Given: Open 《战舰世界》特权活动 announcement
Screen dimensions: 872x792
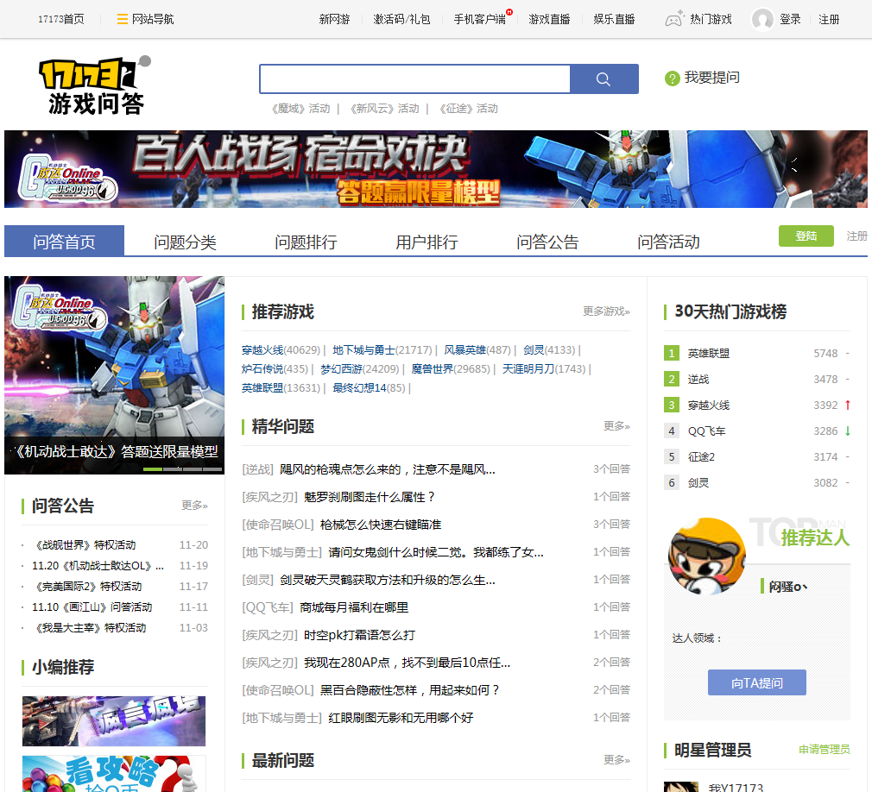Looking at the screenshot, I should 85,545.
